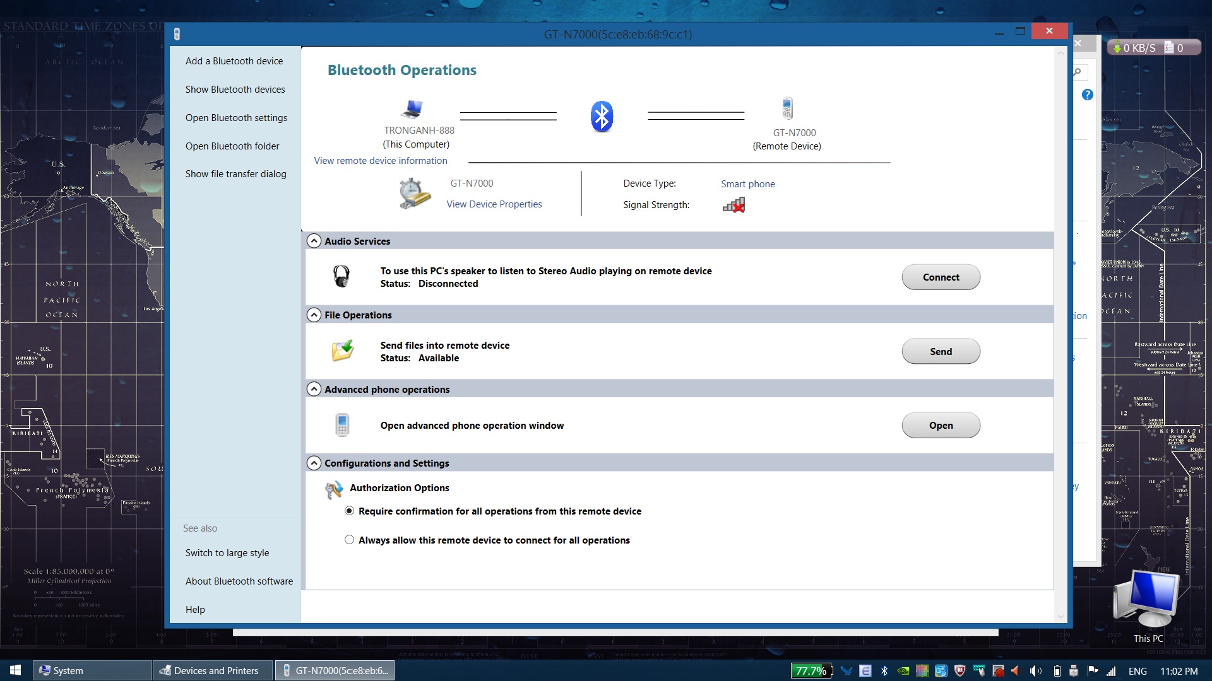Click the network signal bars tray icon
Screen dimensions: 1212x681
coord(1111,671)
